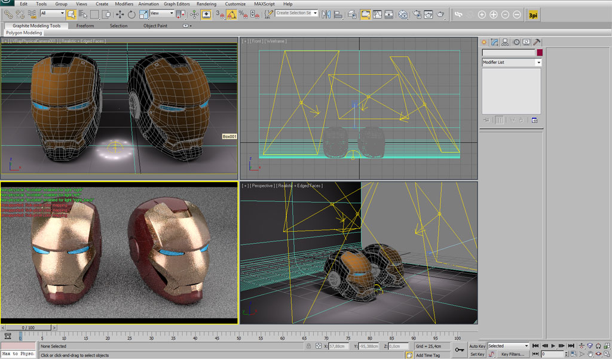Open the Create command panel
The height and width of the screenshot is (359, 612).
pyautogui.click(x=484, y=42)
